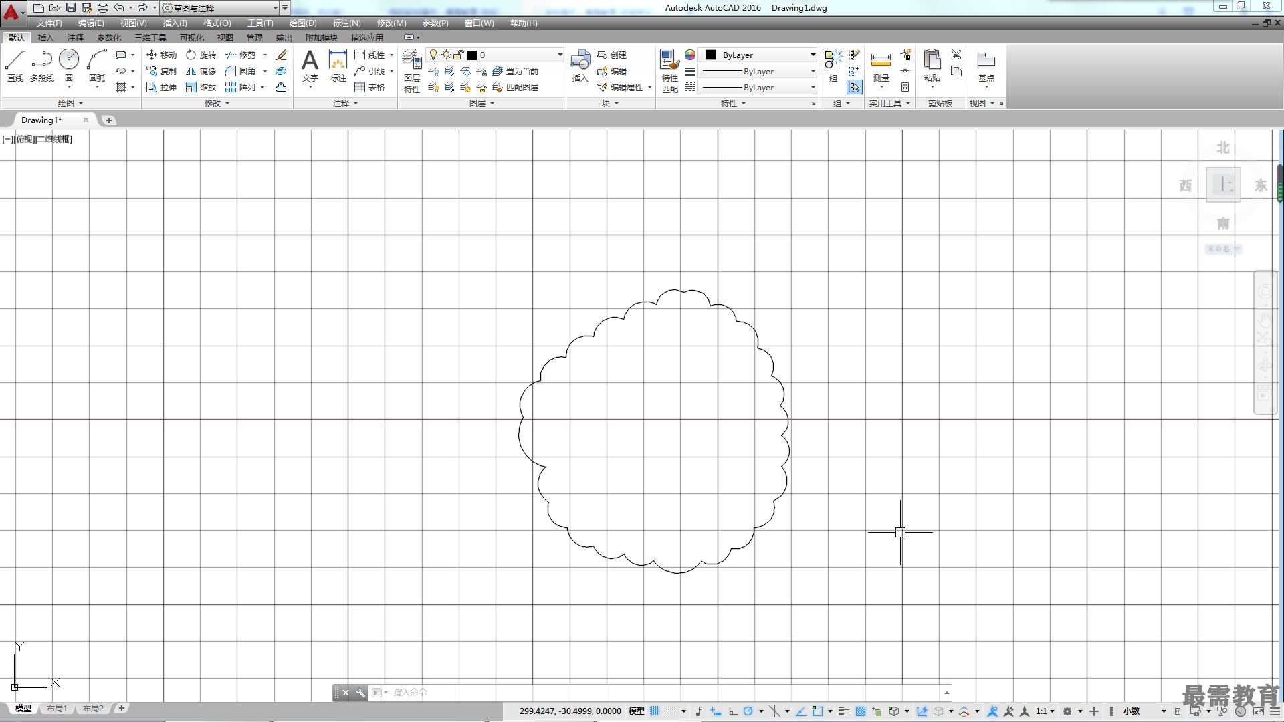This screenshot has width=1284, height=722.
Task: Open the 1:1 annotation scale dropdown
Action: (x=1045, y=711)
